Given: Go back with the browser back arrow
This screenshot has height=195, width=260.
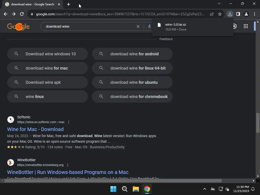Looking at the screenshot, I should (x=6, y=14).
